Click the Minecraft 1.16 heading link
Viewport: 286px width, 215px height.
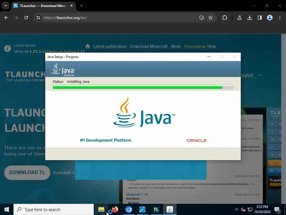pyautogui.click(x=137, y=194)
